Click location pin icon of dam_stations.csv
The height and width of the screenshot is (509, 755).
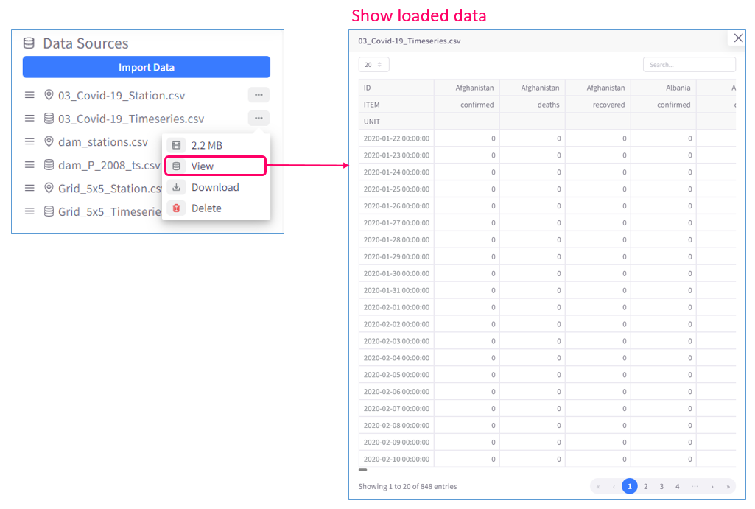[49, 141]
